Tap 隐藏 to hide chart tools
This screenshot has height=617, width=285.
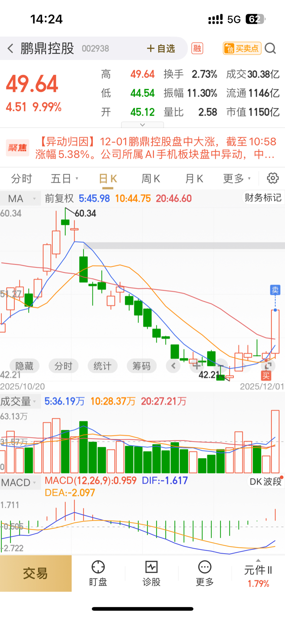click(24, 366)
